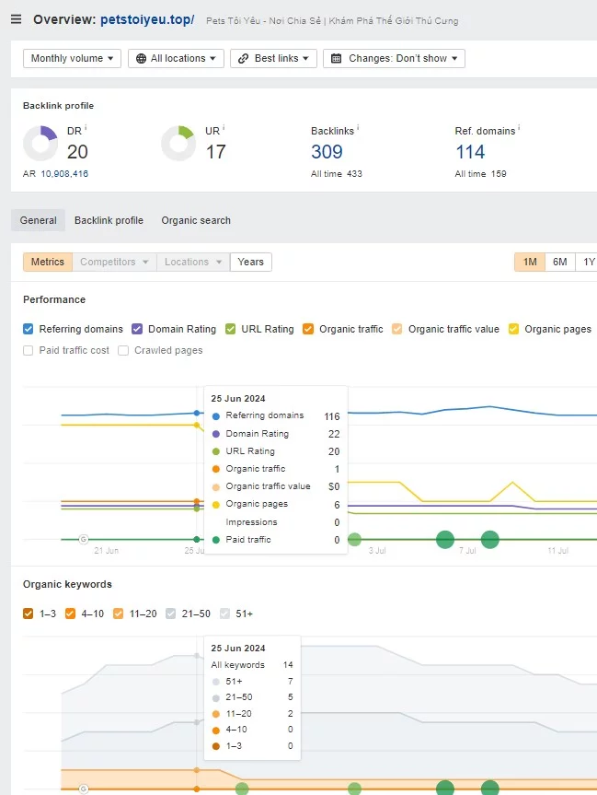Expand the Changes: Don't show dropdown
Screen dimensions: 597x795
point(394,58)
